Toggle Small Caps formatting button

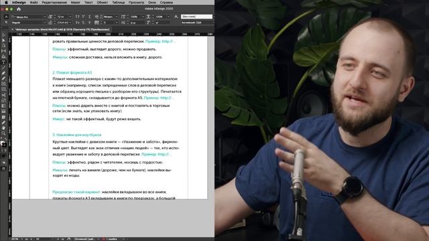77,23
